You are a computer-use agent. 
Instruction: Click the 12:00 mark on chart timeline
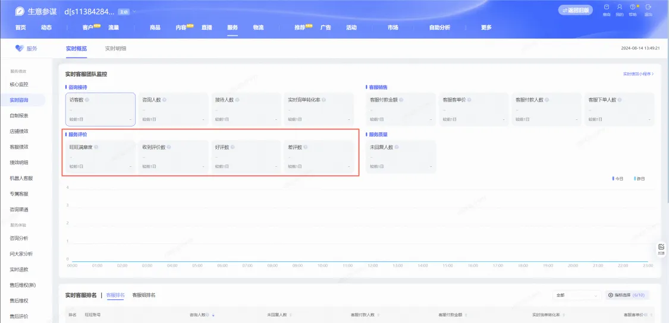(x=373, y=265)
